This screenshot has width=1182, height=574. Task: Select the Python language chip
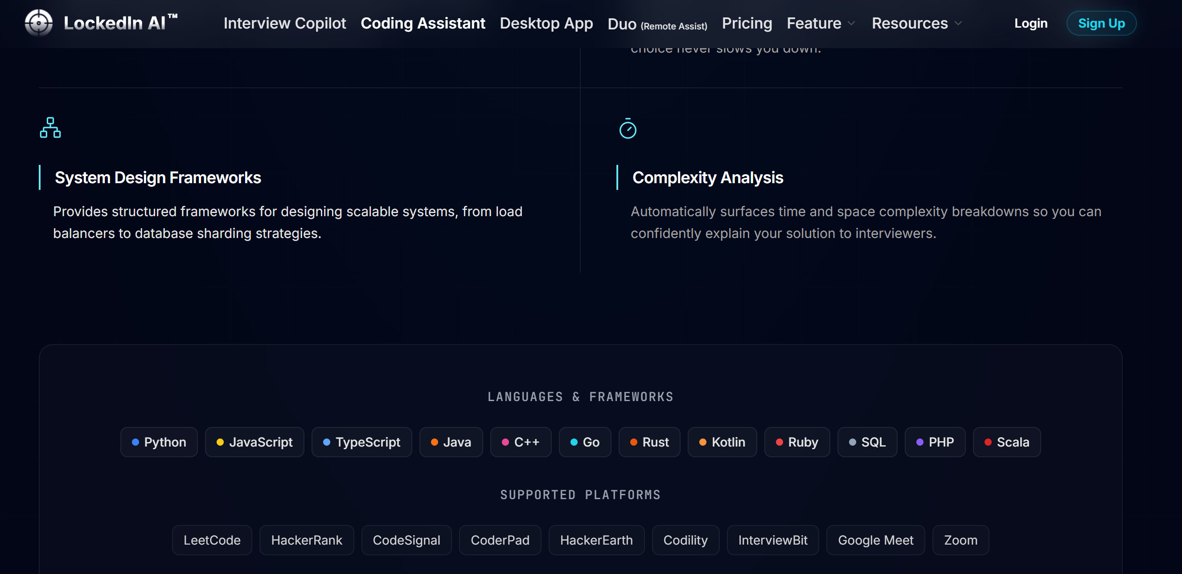(159, 442)
